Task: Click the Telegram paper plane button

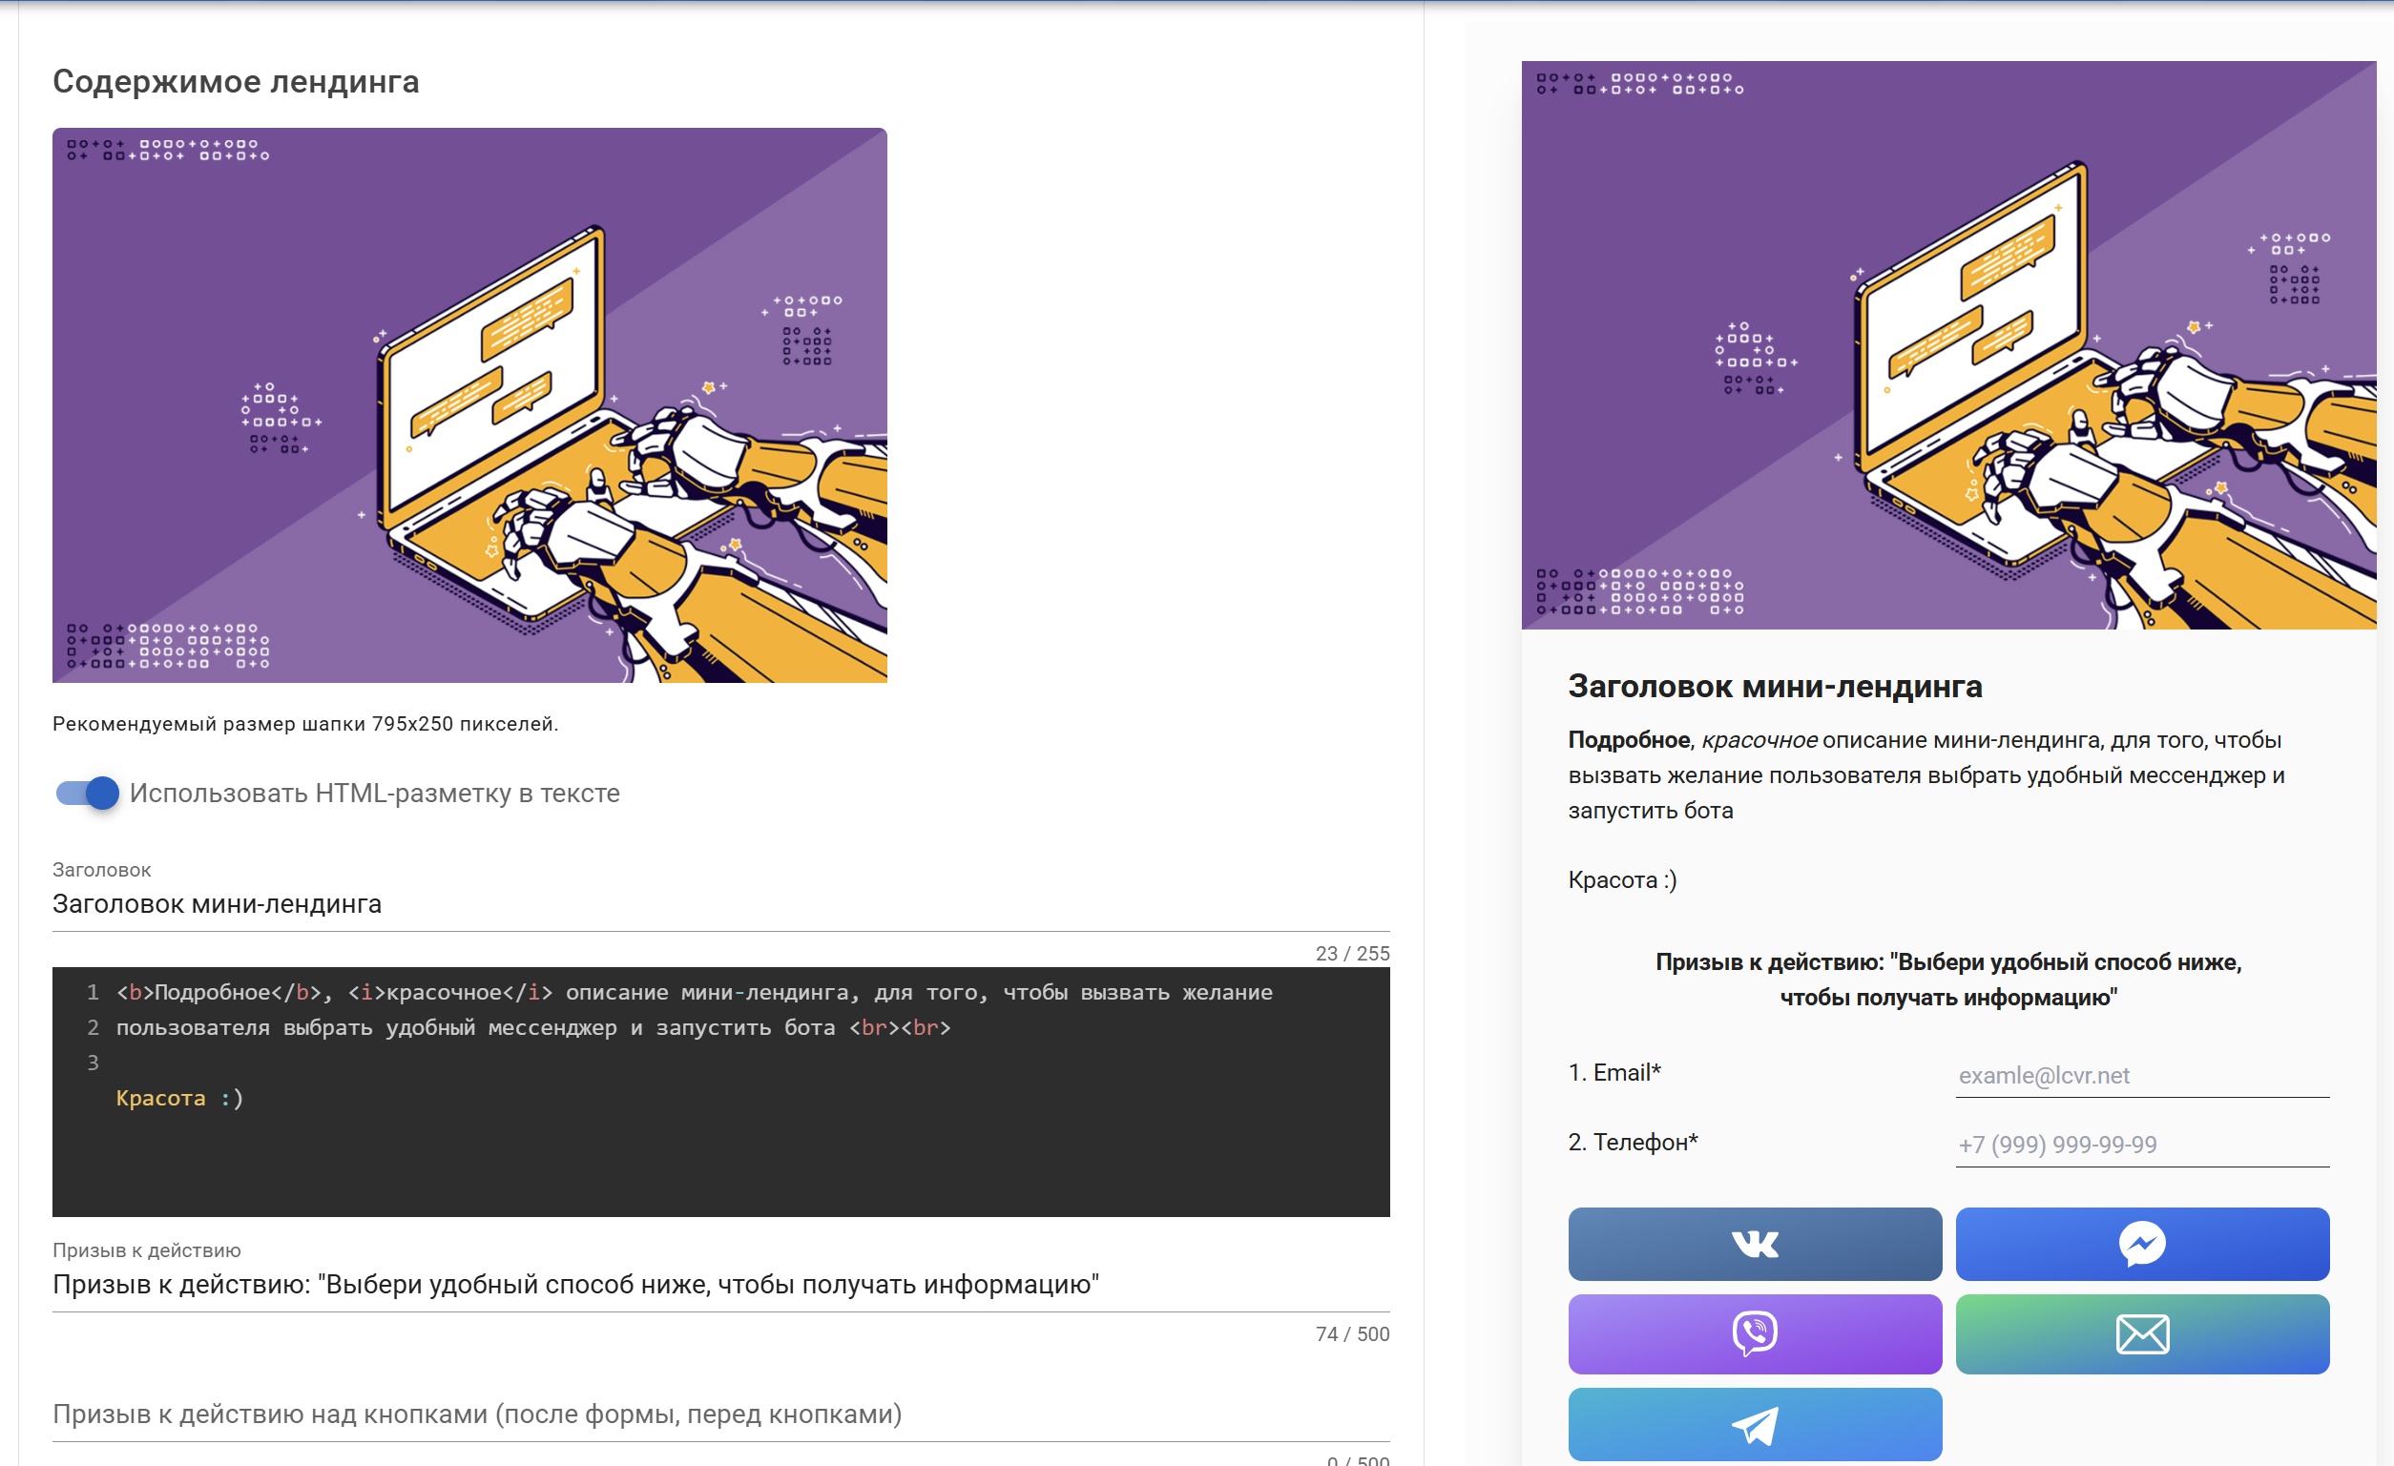Action: coord(1754,1424)
